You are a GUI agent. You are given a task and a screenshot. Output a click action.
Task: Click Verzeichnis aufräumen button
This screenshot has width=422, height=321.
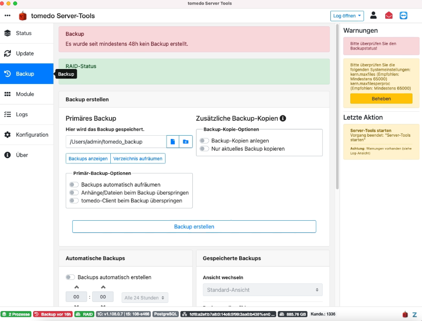coord(138,158)
